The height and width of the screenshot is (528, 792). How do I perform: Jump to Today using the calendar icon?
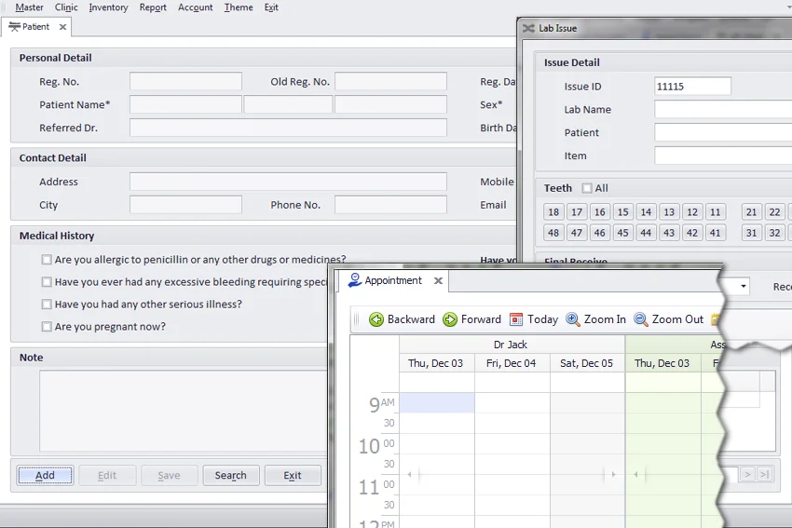[x=516, y=319]
